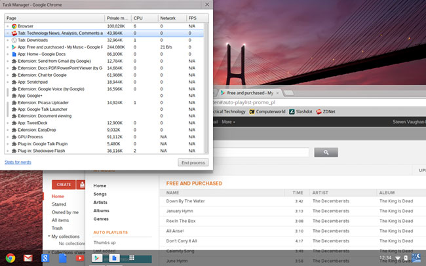The height and width of the screenshot is (266, 426).
Task: Open the apps grid launcher icon
Action: (130, 258)
